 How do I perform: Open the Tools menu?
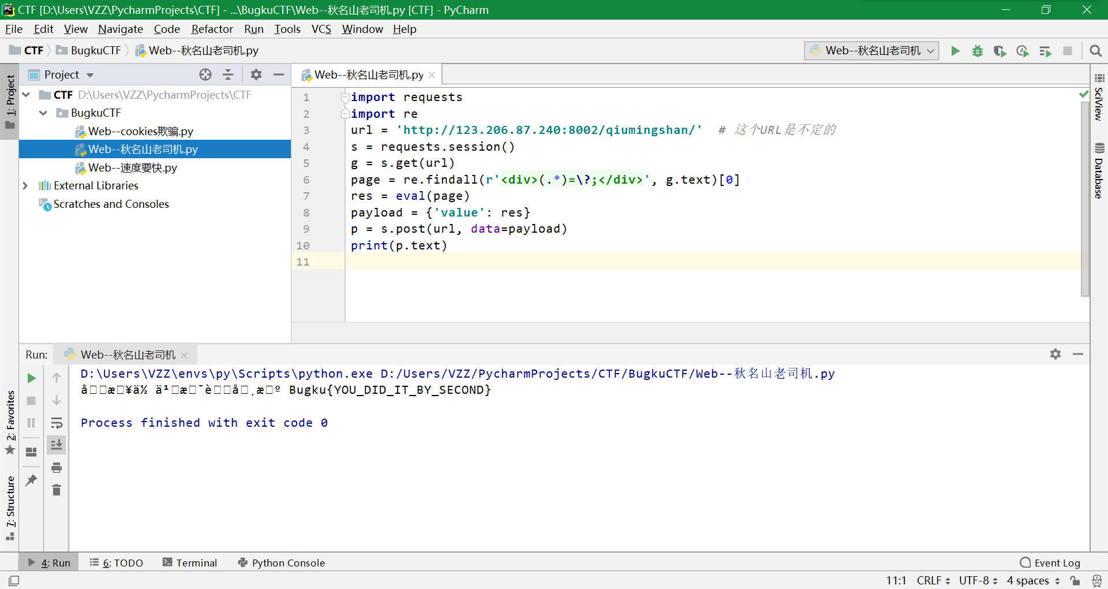pos(287,29)
